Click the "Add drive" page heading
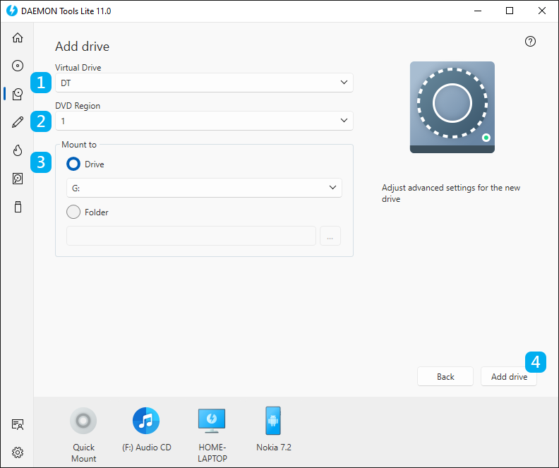 82,47
